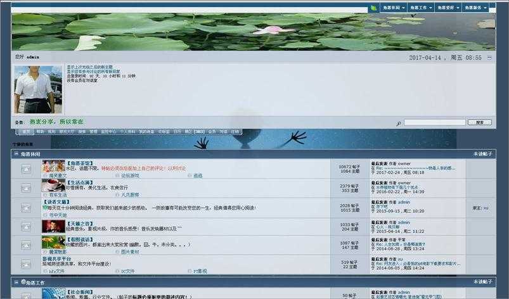Click into the search text field
Screen dimensions: 509x299
point(435,122)
